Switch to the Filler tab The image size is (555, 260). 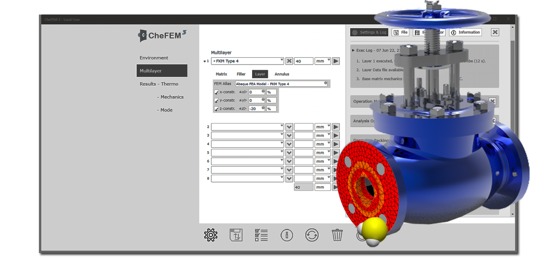tap(241, 74)
